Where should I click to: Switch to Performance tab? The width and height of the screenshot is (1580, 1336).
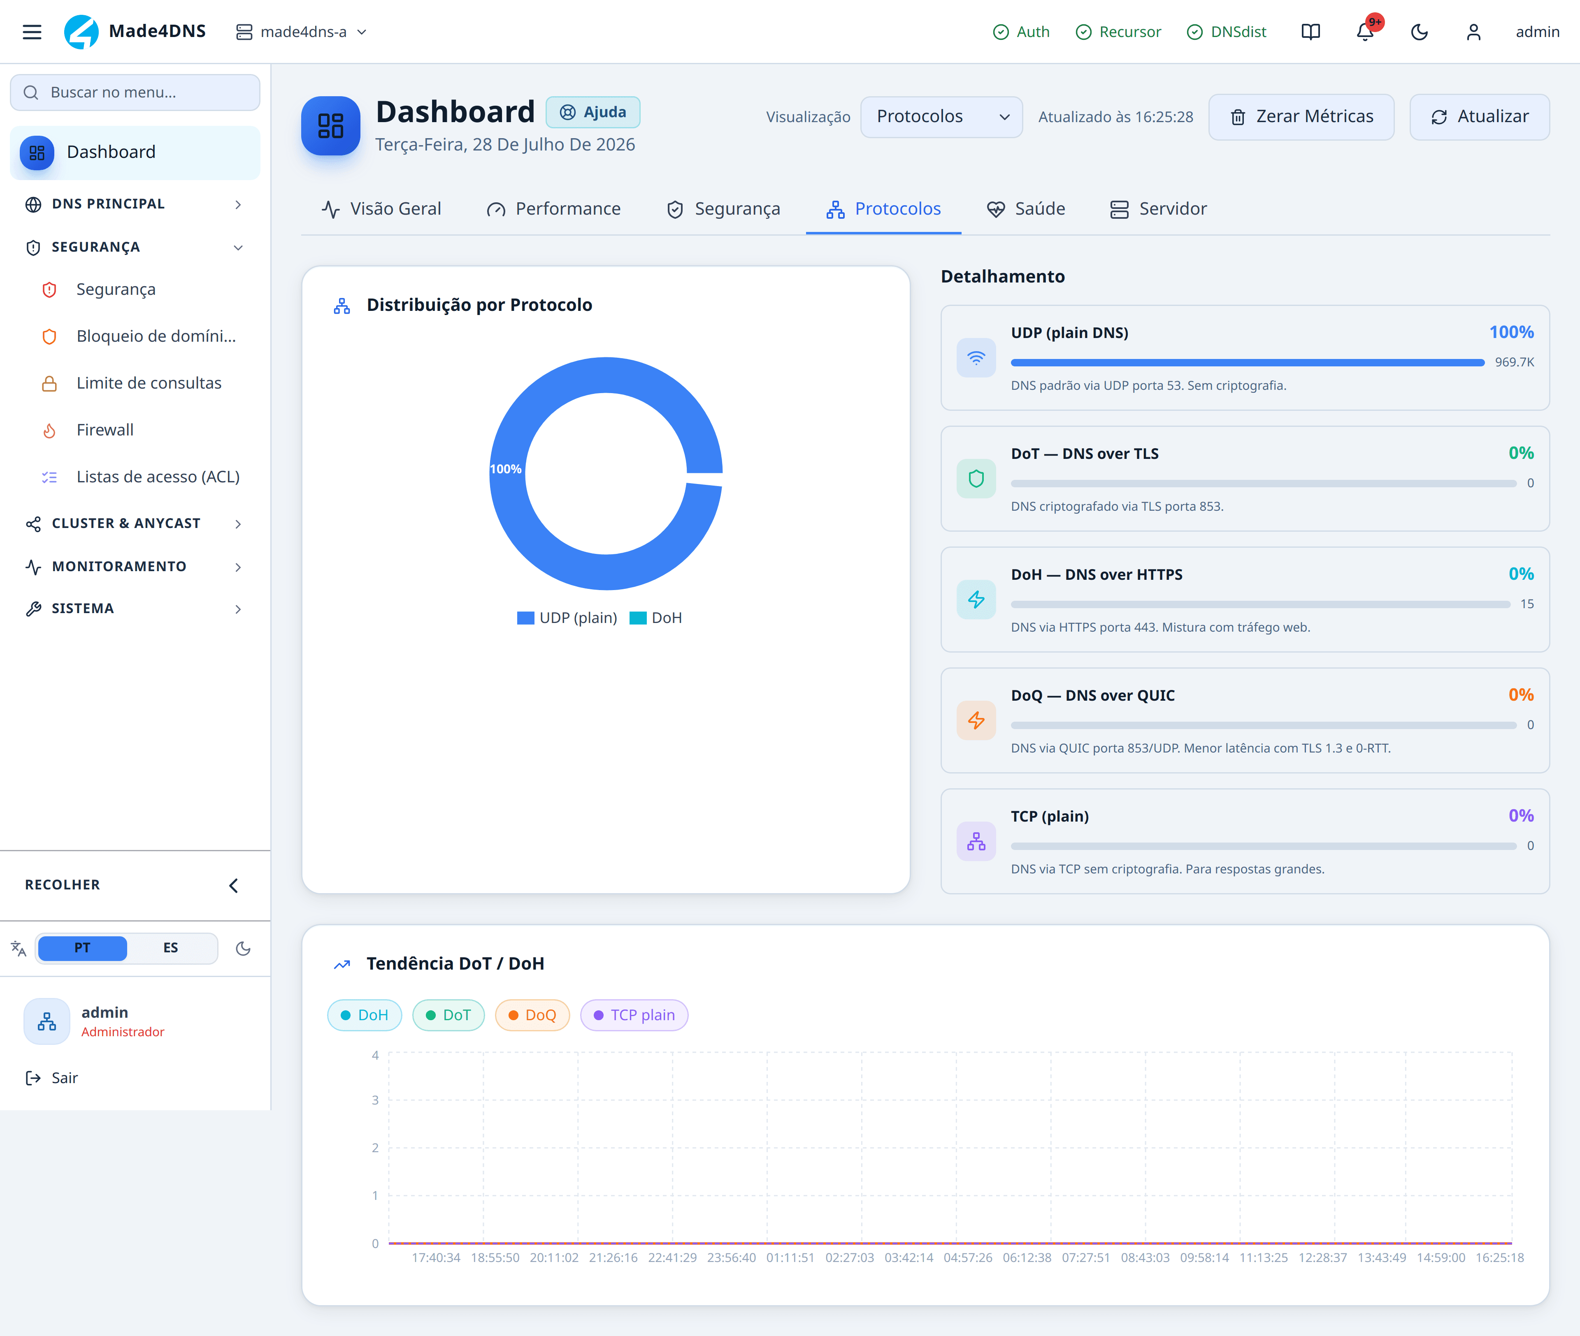(553, 209)
